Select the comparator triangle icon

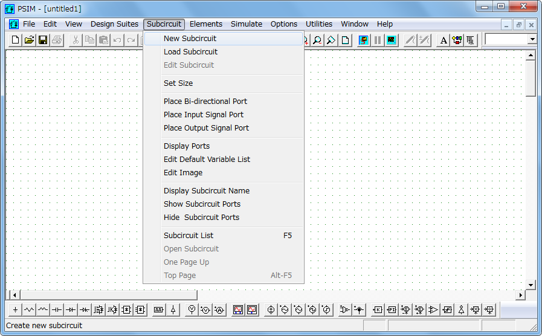coord(433,310)
